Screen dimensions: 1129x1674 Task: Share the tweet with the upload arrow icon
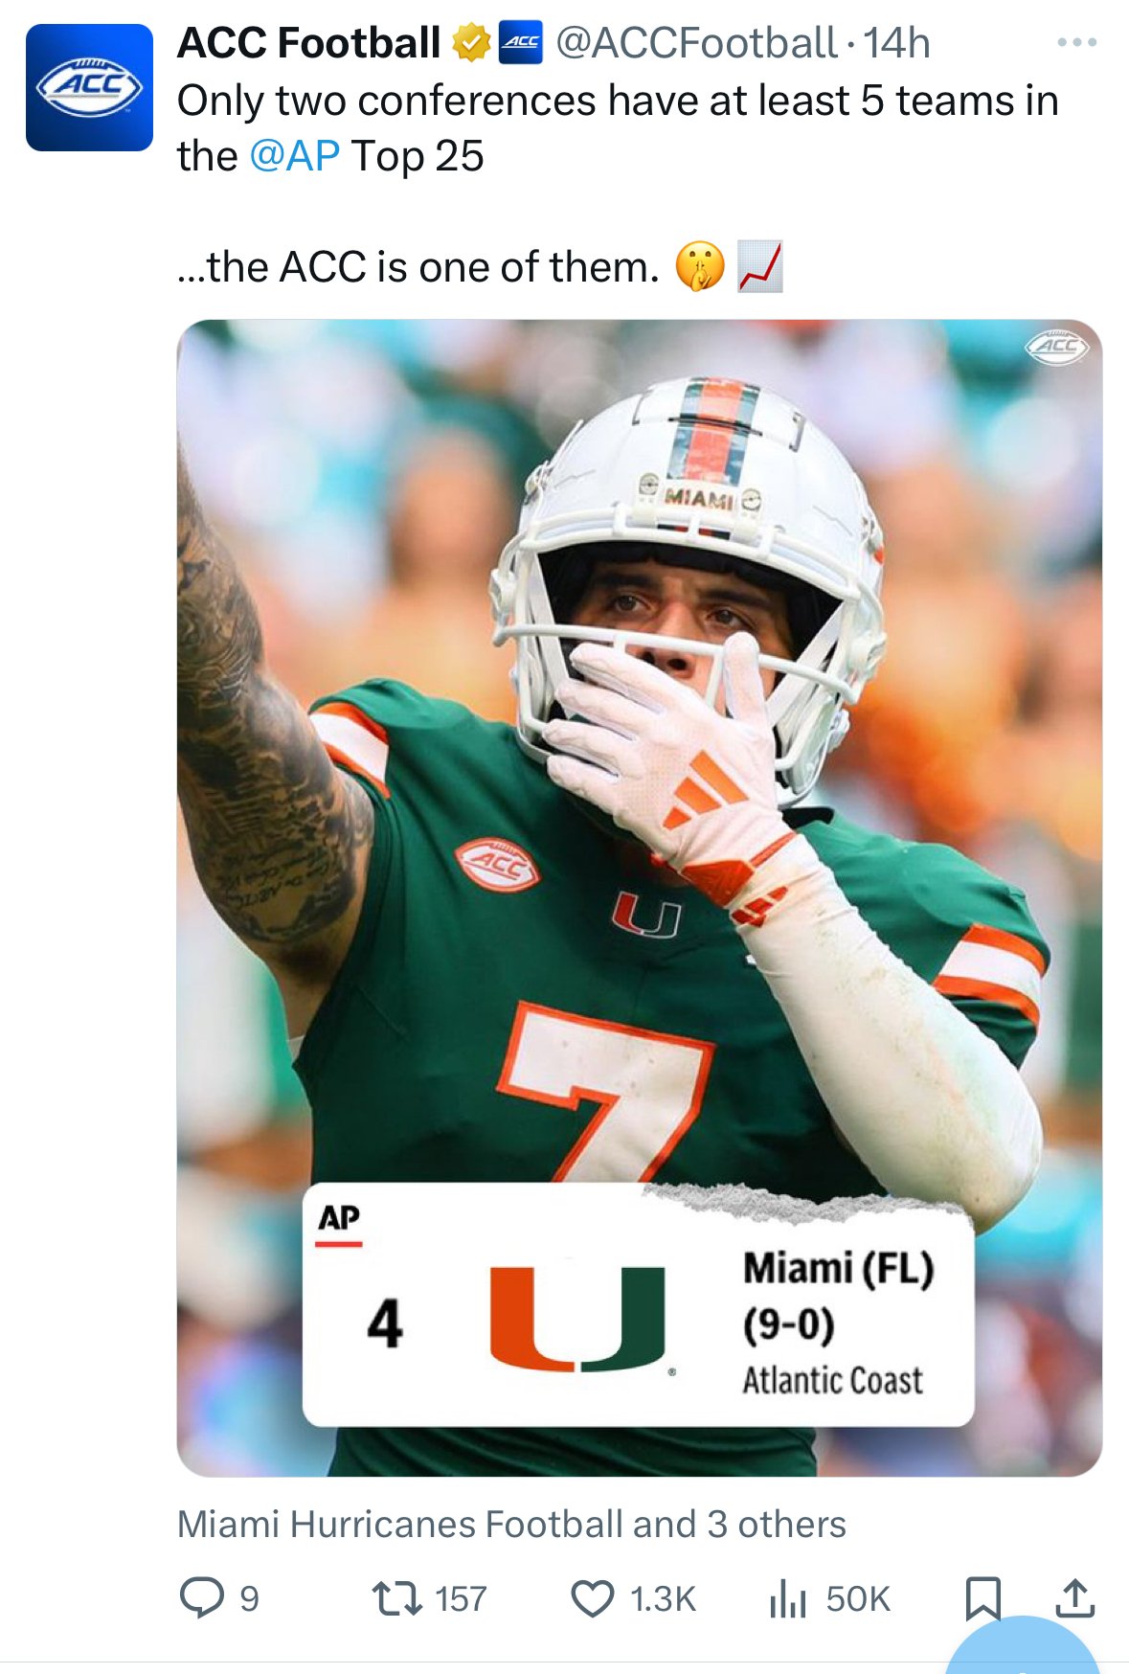pyautogui.click(x=1075, y=1597)
